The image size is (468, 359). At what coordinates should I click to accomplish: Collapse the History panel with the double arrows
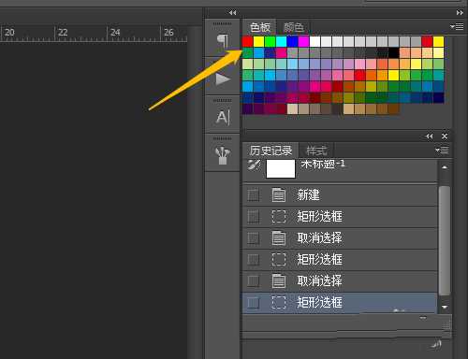pos(430,136)
